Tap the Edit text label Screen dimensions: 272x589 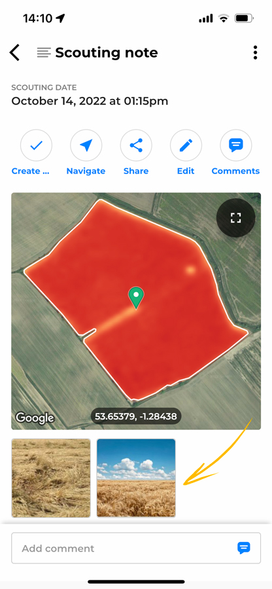186,171
